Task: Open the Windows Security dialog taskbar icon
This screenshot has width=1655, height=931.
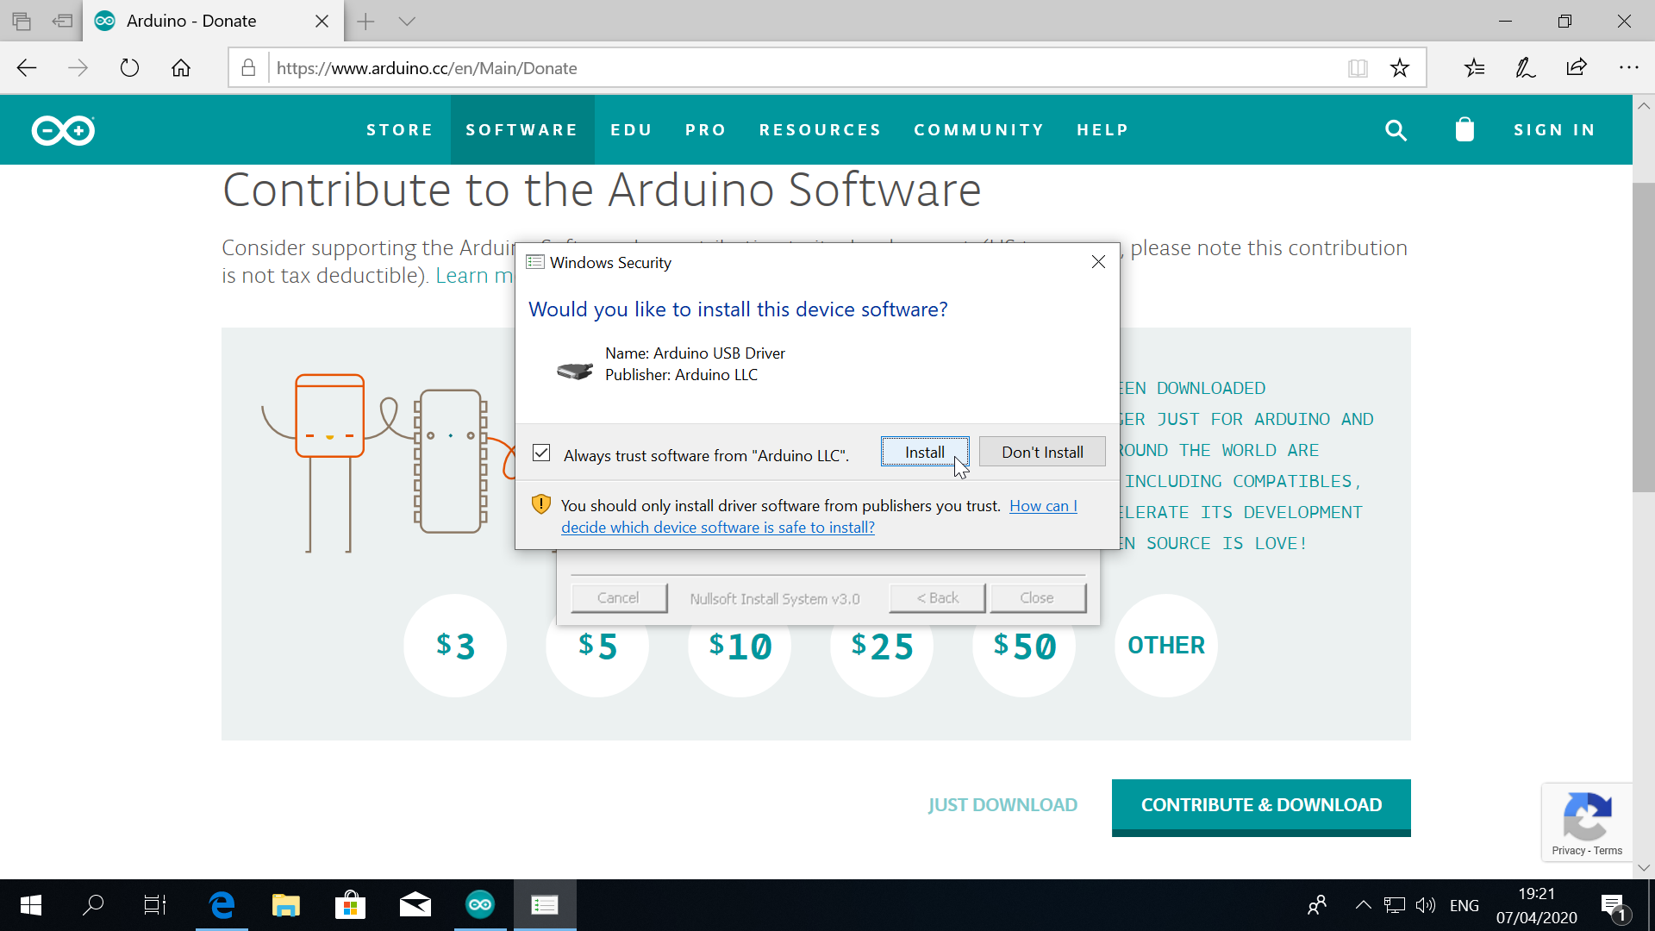Action: coord(545,905)
